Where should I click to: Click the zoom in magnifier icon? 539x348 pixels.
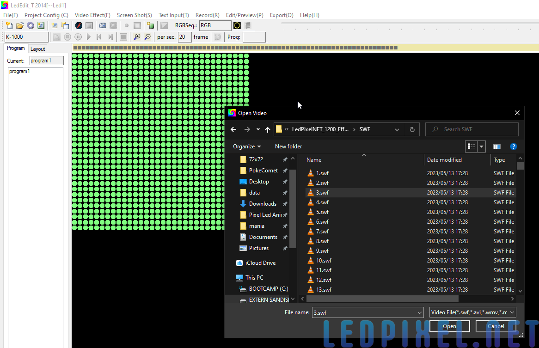click(x=137, y=37)
